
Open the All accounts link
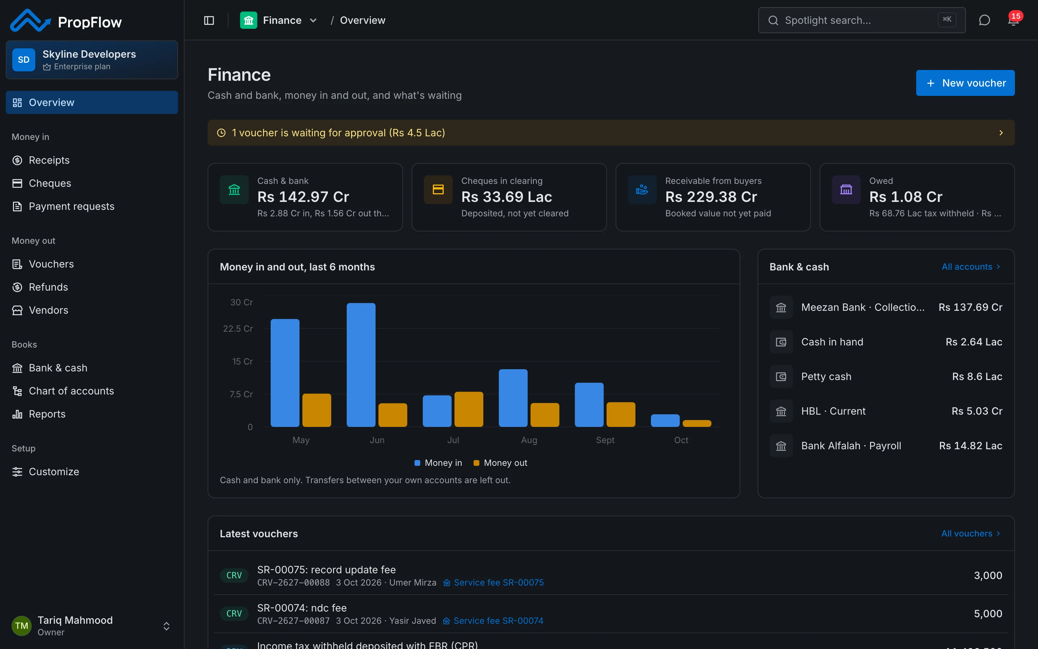pos(971,266)
